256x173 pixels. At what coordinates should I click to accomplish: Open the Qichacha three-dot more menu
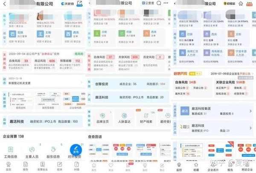(x=166, y=3)
